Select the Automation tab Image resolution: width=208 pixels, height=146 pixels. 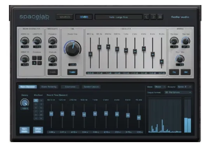[70, 87]
